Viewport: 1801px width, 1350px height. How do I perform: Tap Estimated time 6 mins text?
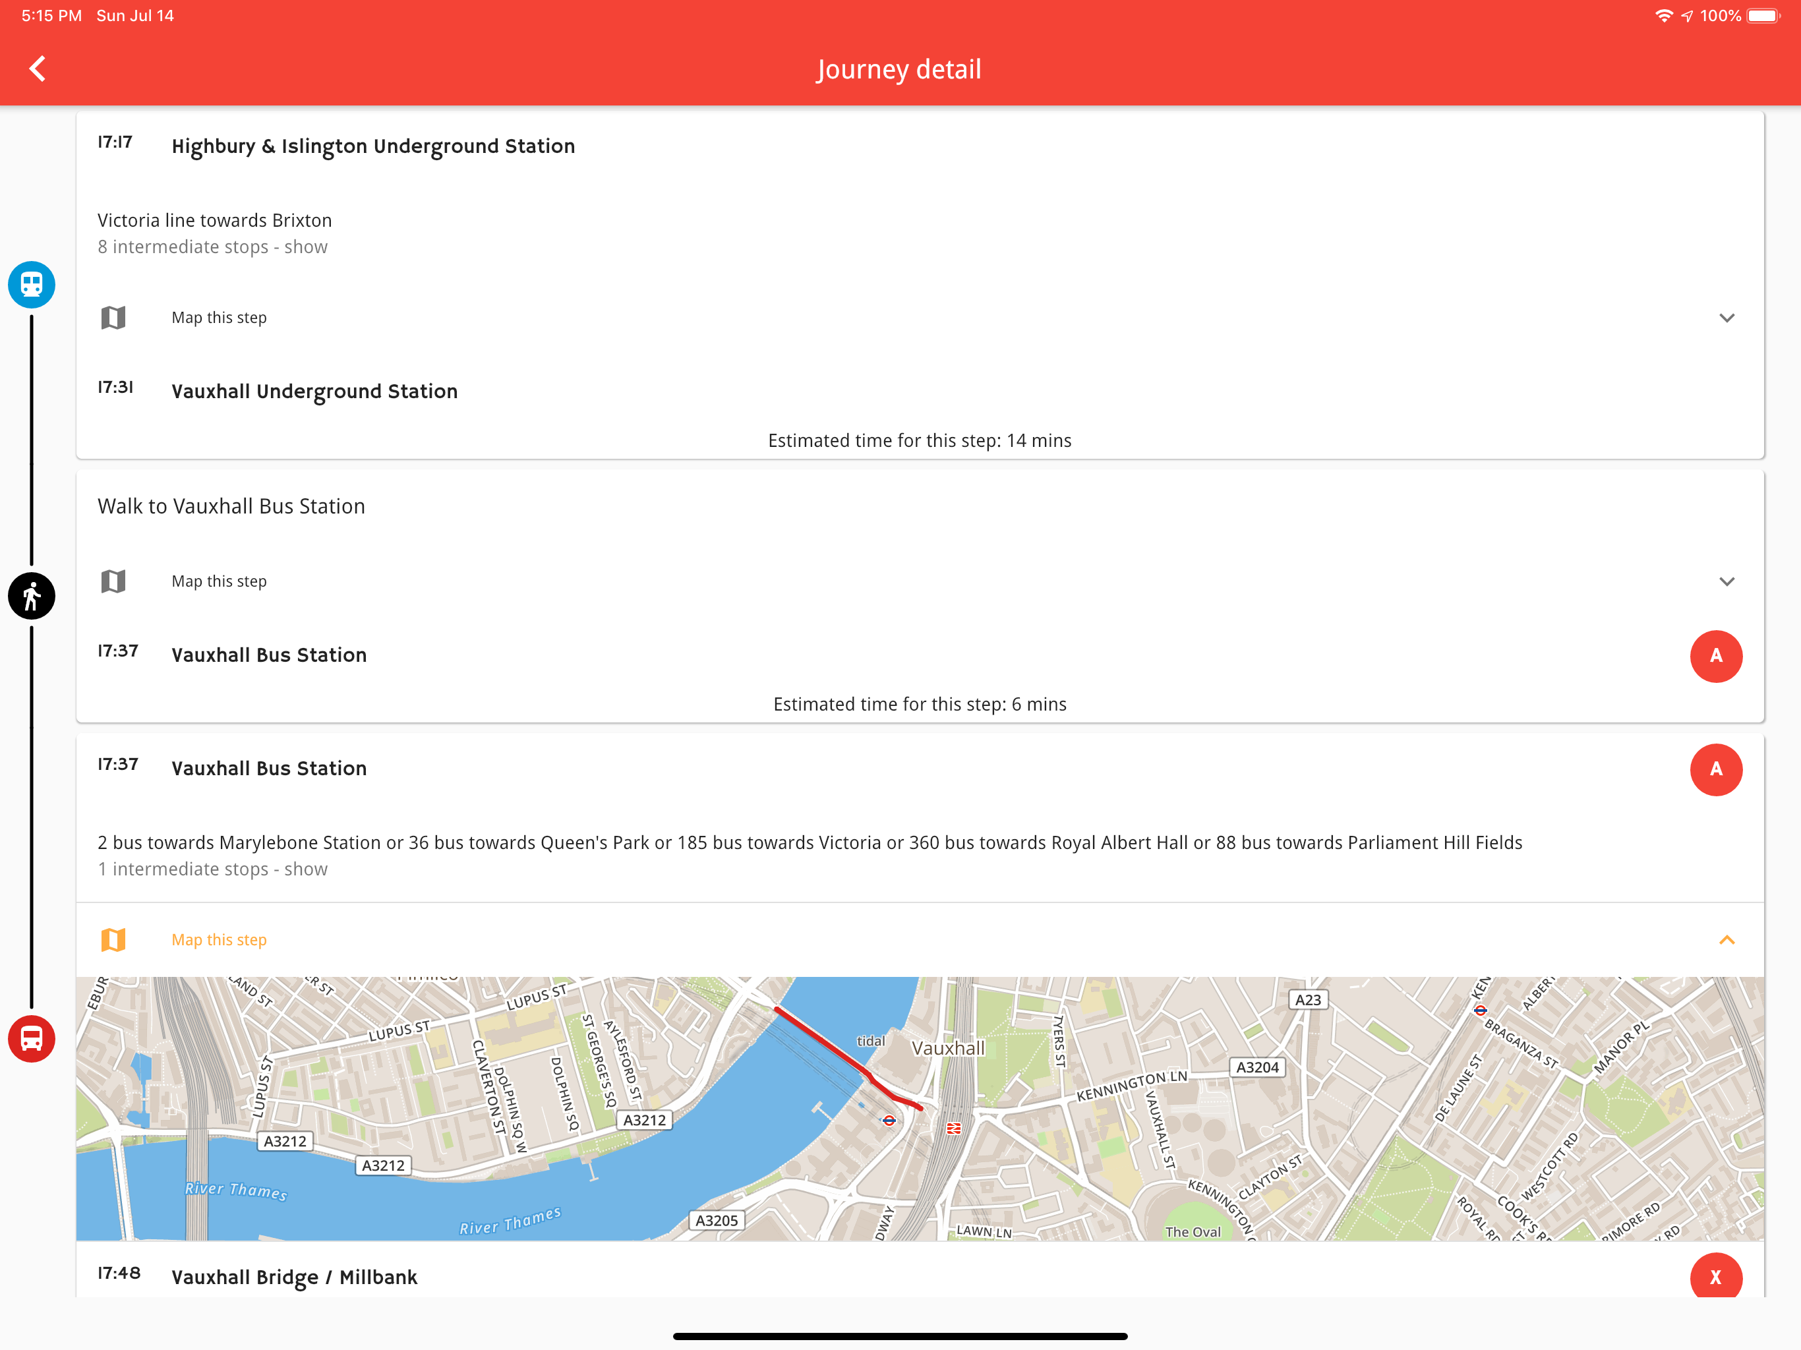coord(919,704)
